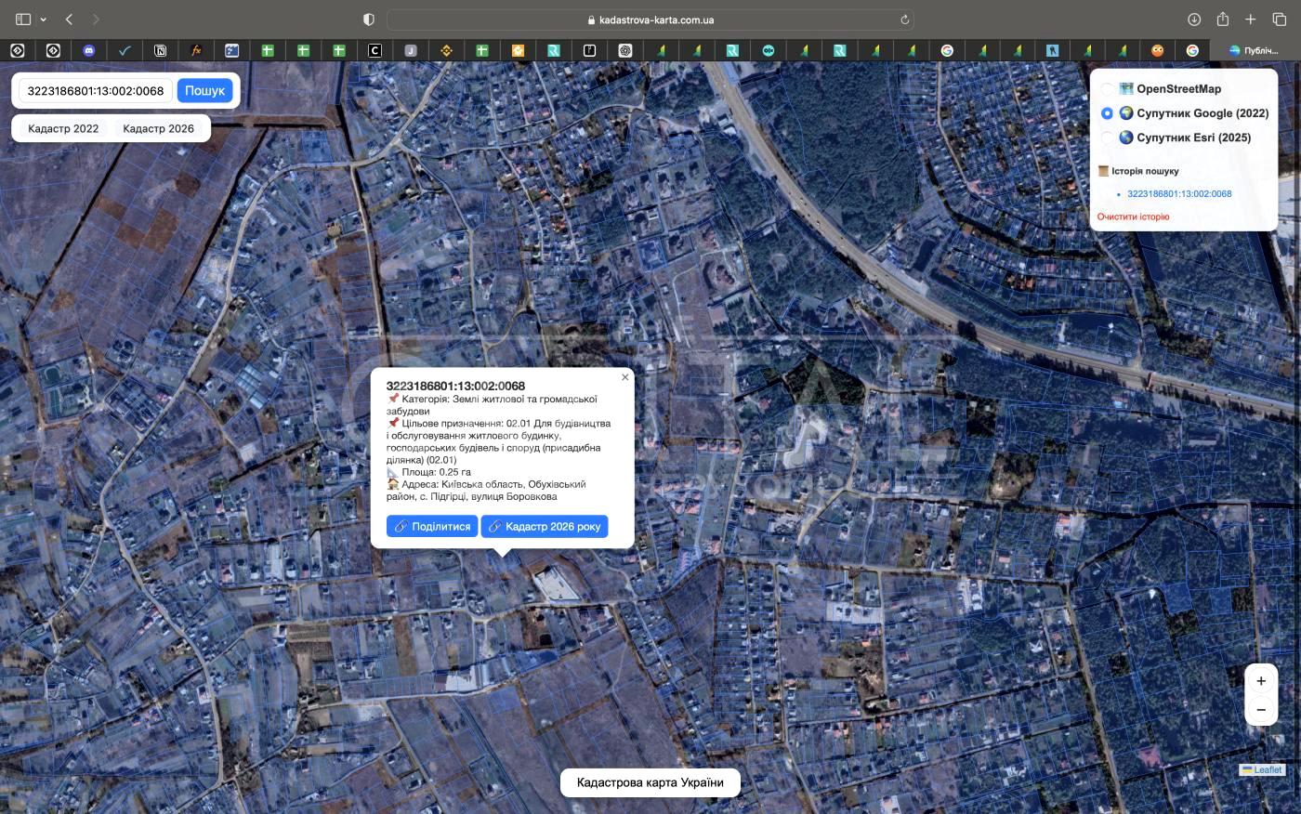This screenshot has height=814, width=1301.
Task: Switch to the Кадастр 2026 layer
Action: pos(159,128)
